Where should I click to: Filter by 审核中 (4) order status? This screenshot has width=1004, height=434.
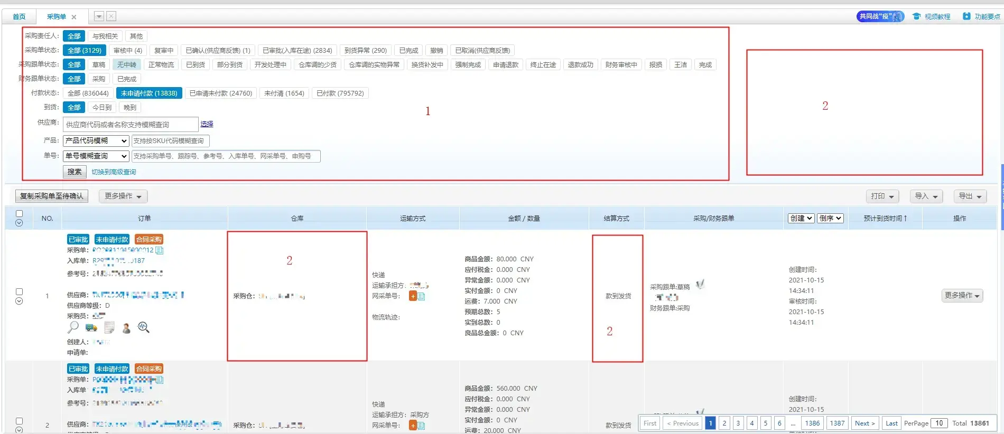click(128, 50)
